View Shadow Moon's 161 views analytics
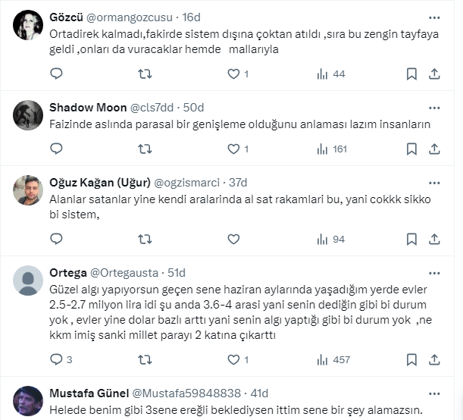Screen dimensions: 463x420 tap(332, 149)
